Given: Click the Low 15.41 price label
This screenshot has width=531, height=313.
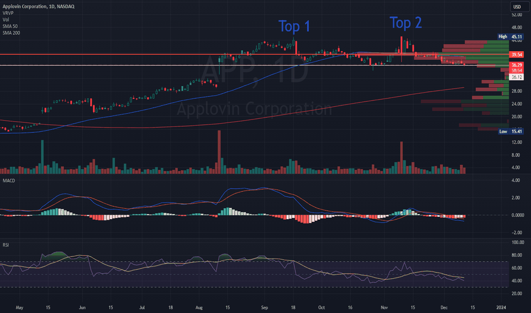Looking at the screenshot, I should click(511, 131).
